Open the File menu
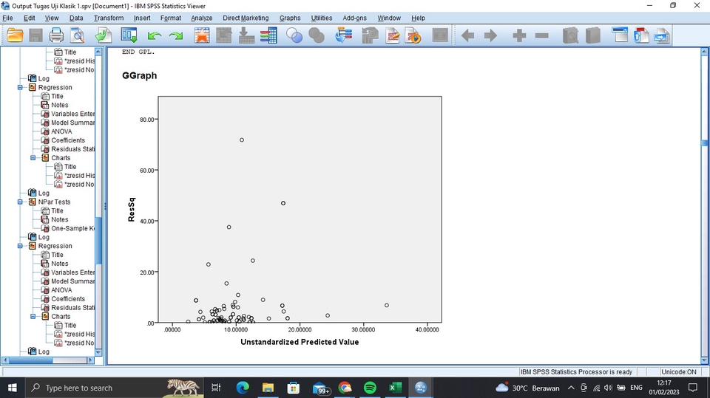Screen dimensions: 710x398 7,18
